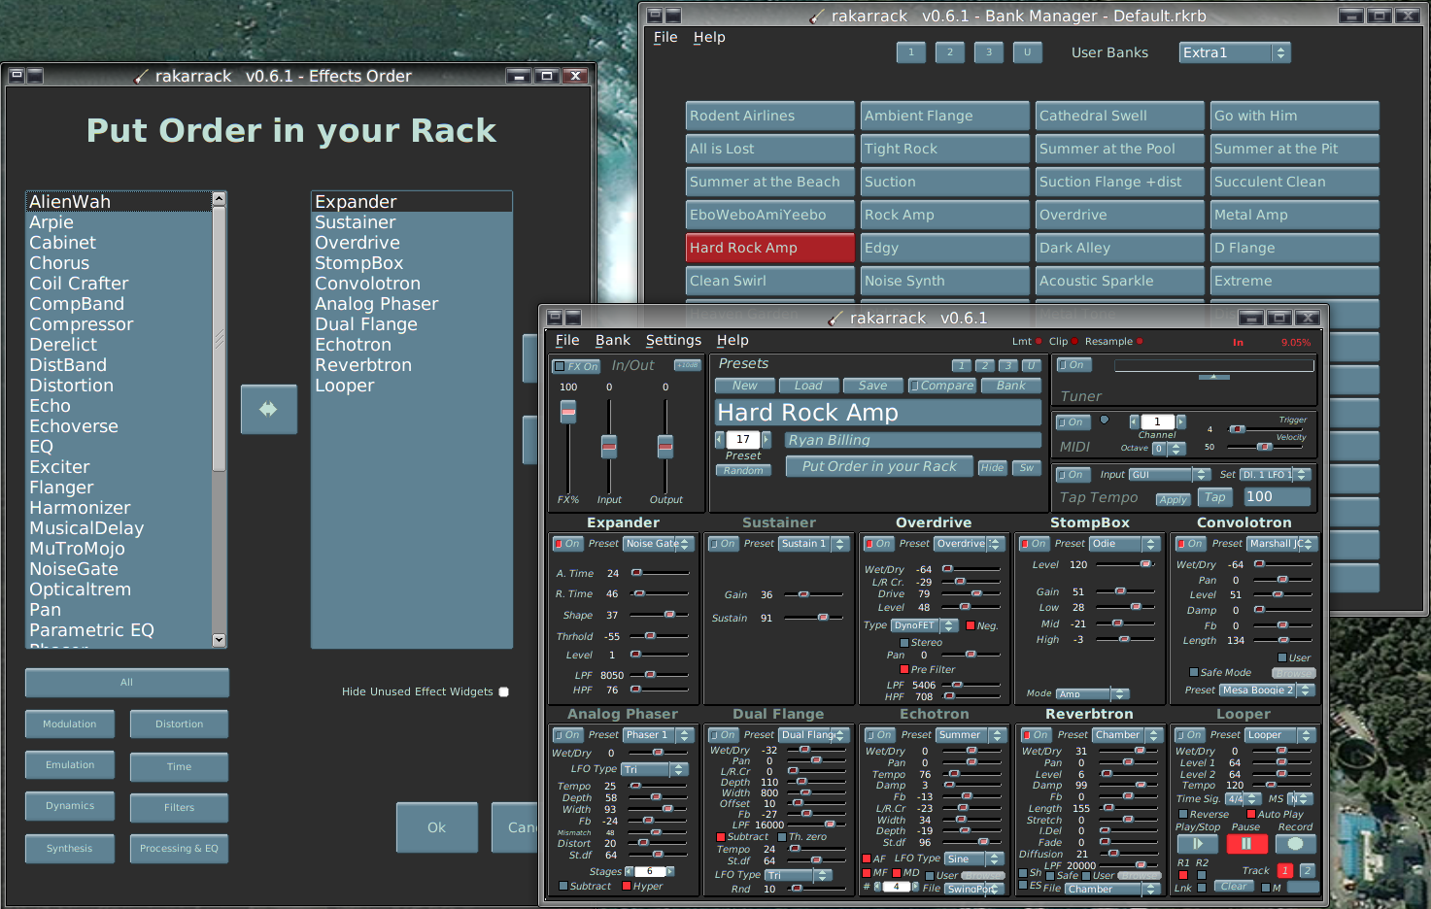1431x909 pixels.
Task: Load Cathedral Swell preset in Bank Manager
Action: click(x=1119, y=116)
